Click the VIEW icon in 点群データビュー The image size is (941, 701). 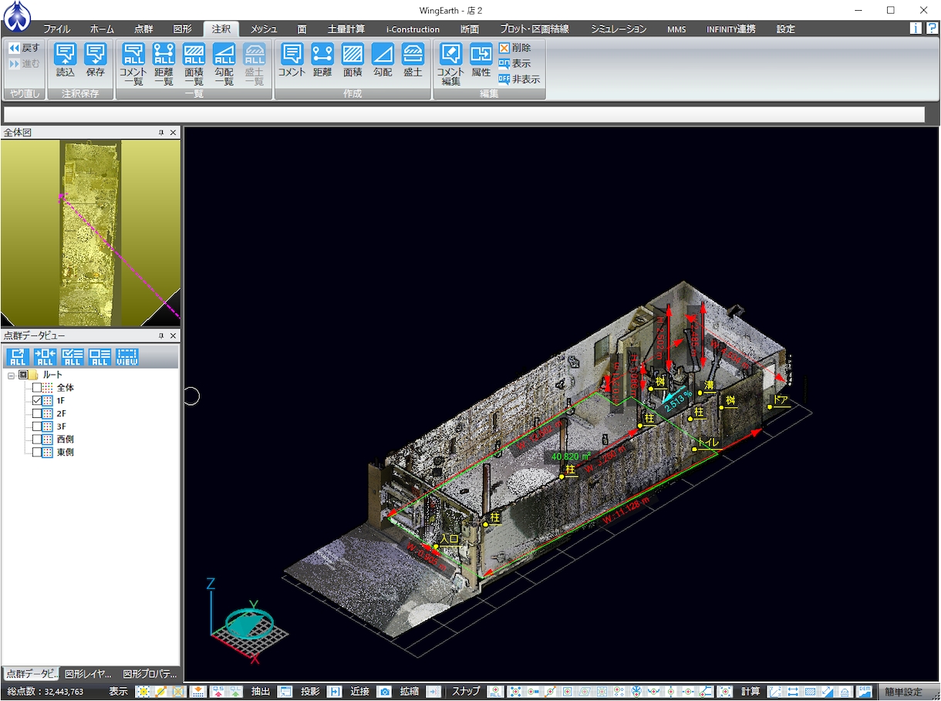click(127, 356)
